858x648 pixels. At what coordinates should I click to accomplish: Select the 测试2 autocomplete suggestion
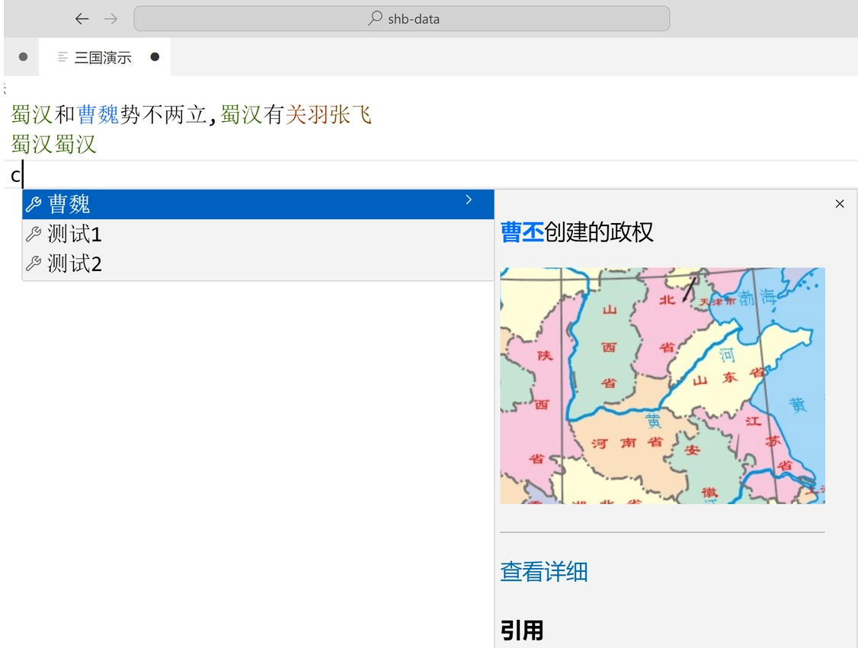(75, 264)
